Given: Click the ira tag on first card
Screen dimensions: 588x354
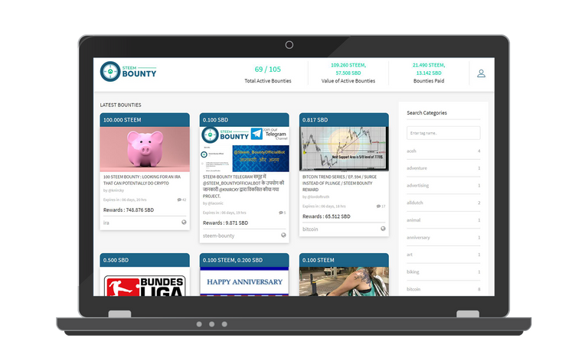Looking at the screenshot, I should tap(106, 223).
